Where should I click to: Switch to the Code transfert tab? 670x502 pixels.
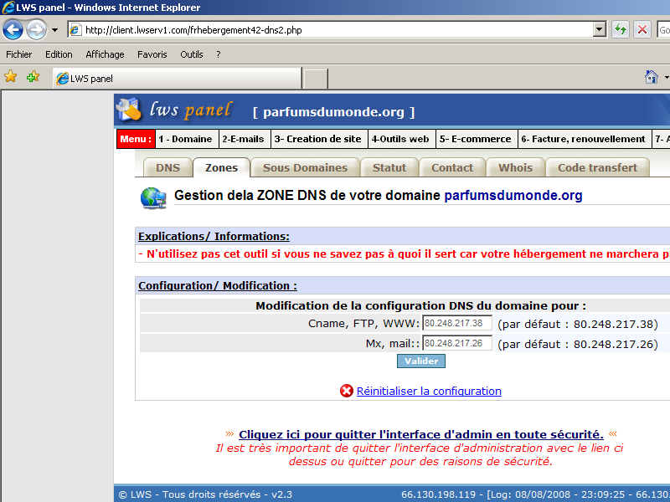[x=597, y=168]
